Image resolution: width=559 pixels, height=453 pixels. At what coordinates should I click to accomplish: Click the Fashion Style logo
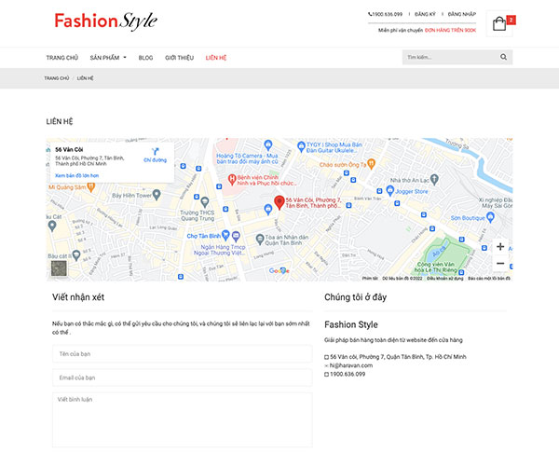(x=105, y=21)
